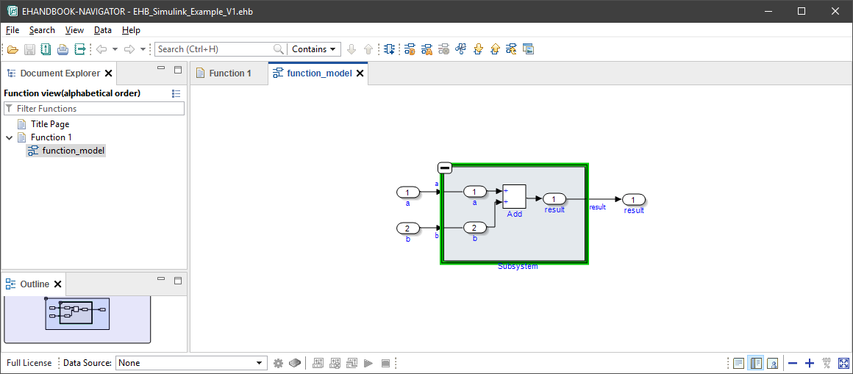Click the Open file folder icon
Viewport: 853px width, 374px height.
pos(12,49)
